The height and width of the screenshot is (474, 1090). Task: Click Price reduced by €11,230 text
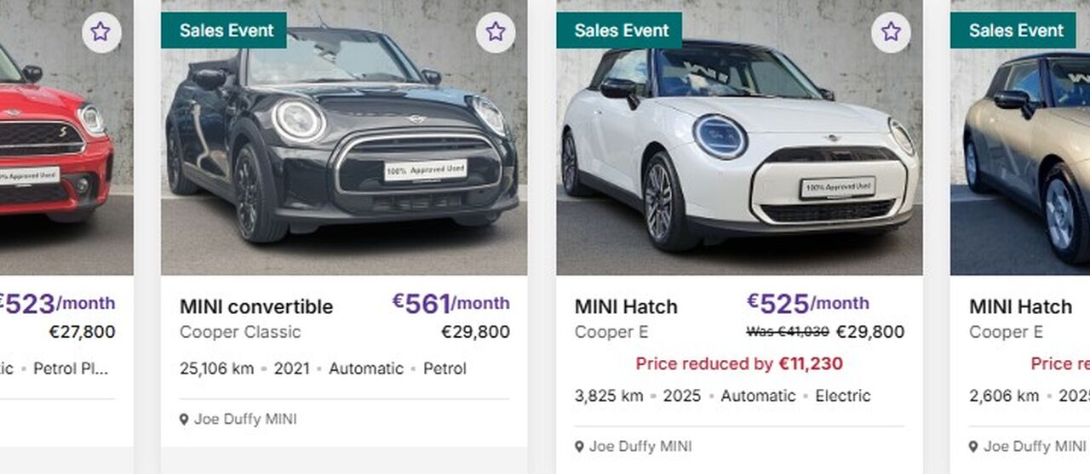(739, 364)
